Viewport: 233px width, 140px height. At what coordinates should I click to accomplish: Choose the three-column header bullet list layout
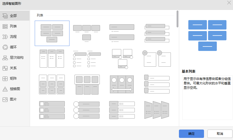point(52,59)
